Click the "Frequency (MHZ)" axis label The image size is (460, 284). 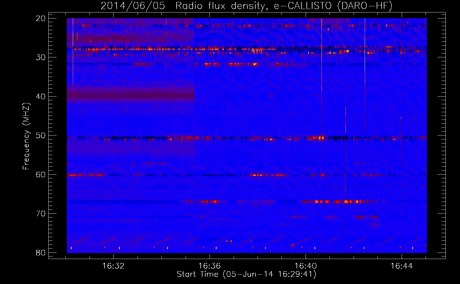[26, 136]
